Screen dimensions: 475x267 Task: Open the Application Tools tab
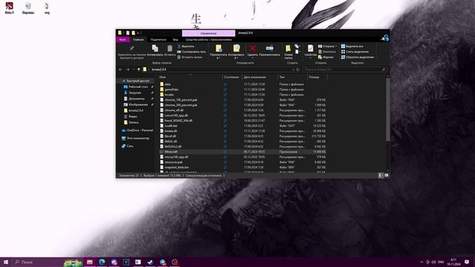(209, 39)
